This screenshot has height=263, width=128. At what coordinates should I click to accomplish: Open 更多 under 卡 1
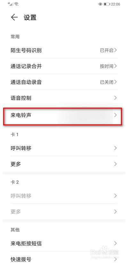click(x=64, y=164)
